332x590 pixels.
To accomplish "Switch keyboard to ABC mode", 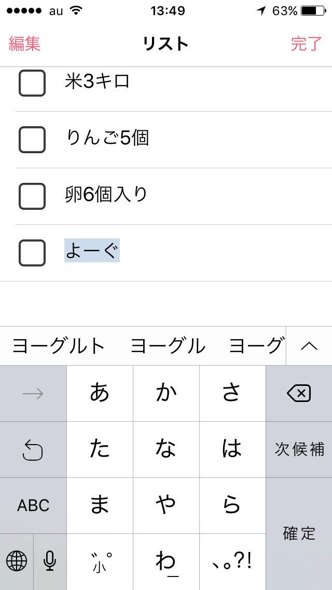I will click(33, 505).
